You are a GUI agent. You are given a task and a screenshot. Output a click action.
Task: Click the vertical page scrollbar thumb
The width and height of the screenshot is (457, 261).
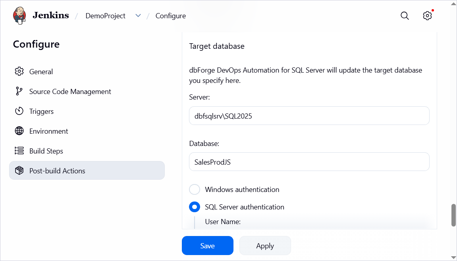(453, 215)
